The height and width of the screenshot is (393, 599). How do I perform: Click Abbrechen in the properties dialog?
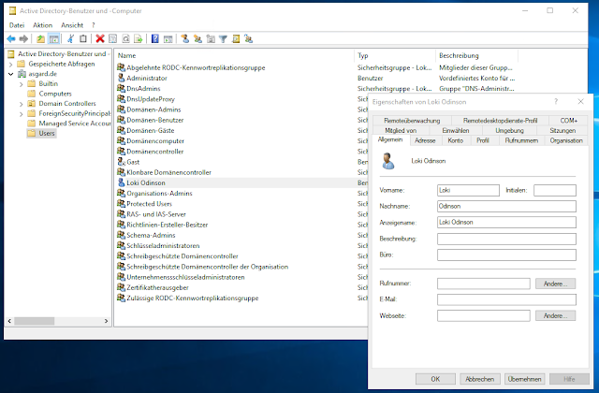(477, 378)
